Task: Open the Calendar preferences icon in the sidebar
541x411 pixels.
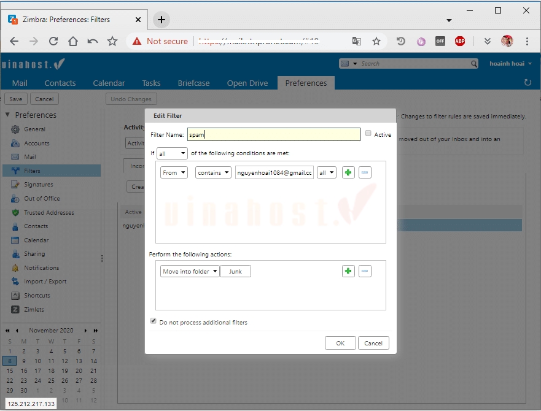Action: (x=15, y=240)
